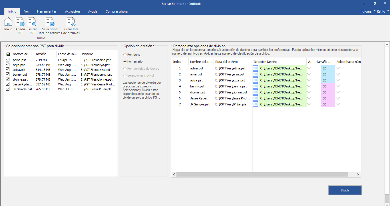Browse destination folder for adina.pst row
This screenshot has width=390, height=206.
coord(255,68)
